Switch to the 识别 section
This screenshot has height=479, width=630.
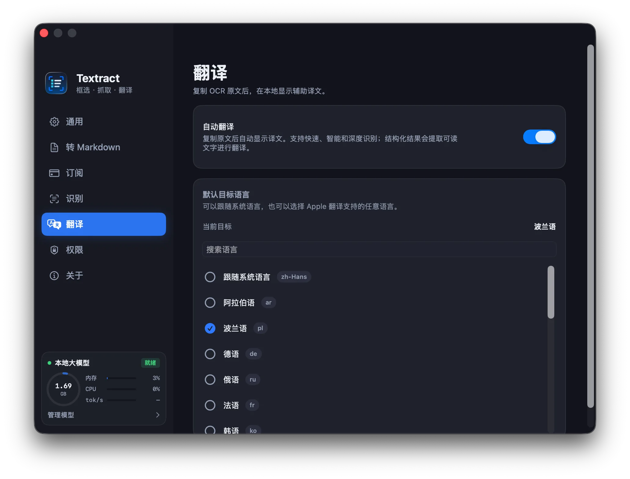(x=104, y=199)
